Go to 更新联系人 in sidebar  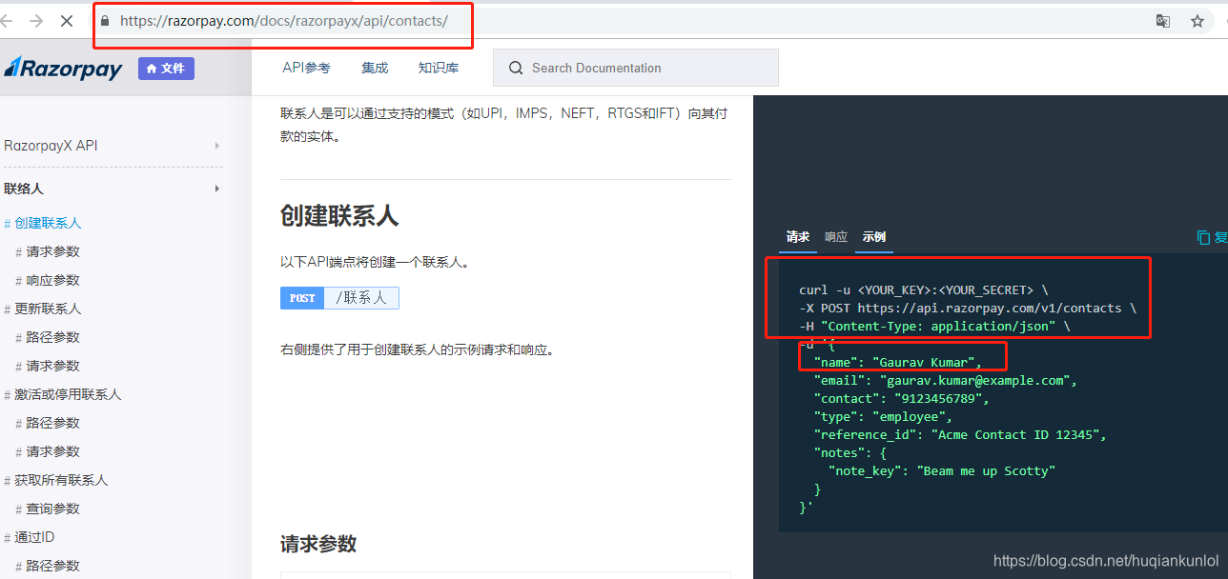point(48,309)
